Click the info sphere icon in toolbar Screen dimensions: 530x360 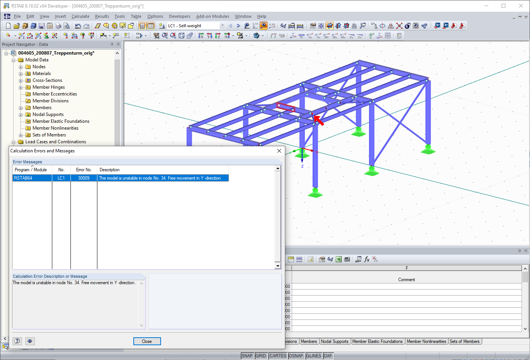(x=407, y=26)
